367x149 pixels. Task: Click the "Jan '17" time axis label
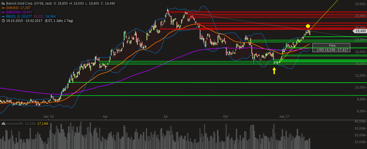[x=284, y=117]
